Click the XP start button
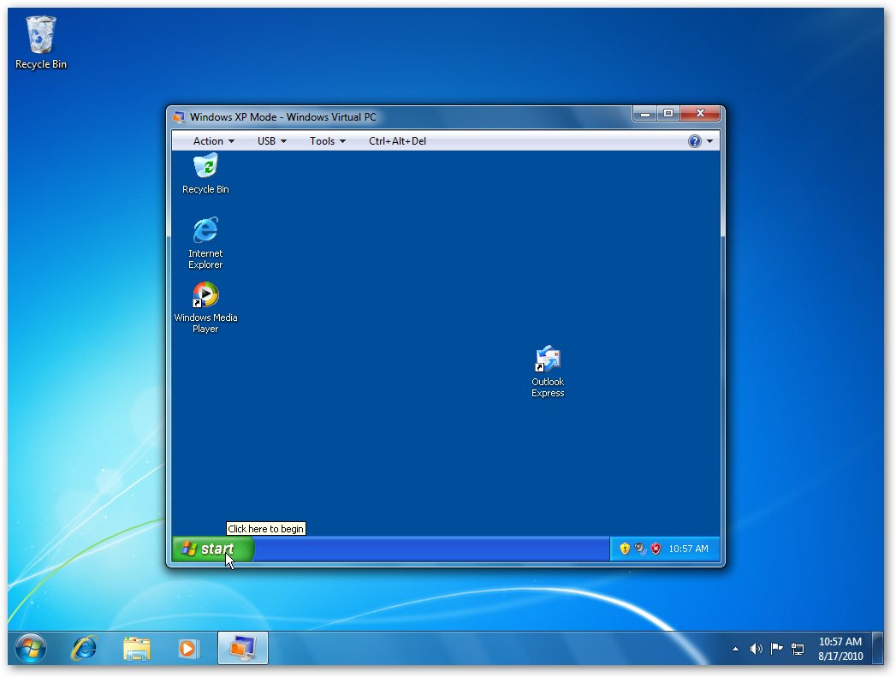The width and height of the screenshot is (896, 677). coord(211,549)
